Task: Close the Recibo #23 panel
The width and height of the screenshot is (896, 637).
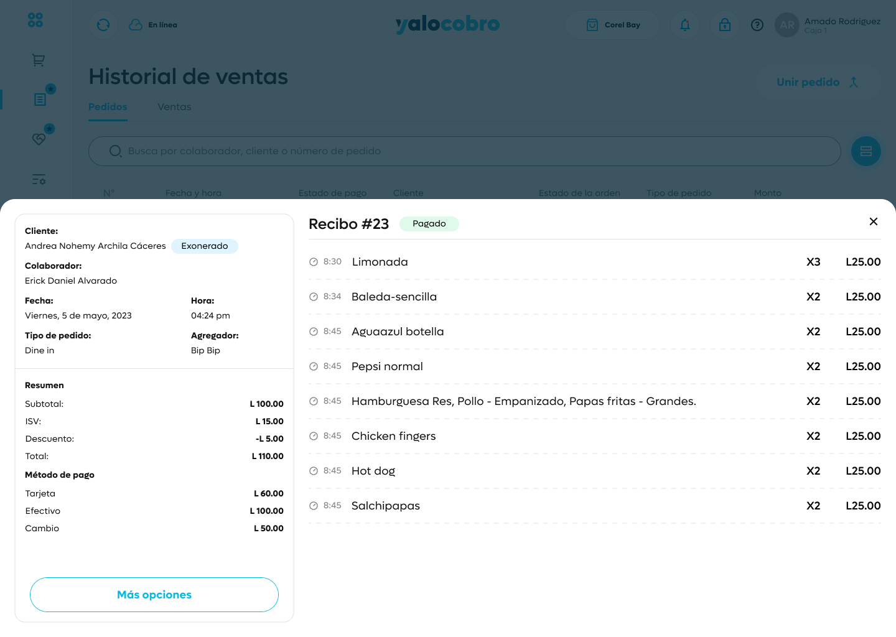Action: point(874,221)
